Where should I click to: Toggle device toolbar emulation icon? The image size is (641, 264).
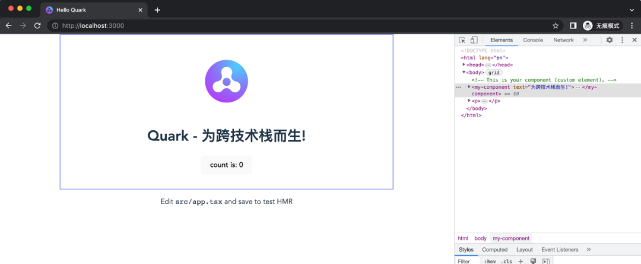tap(474, 40)
